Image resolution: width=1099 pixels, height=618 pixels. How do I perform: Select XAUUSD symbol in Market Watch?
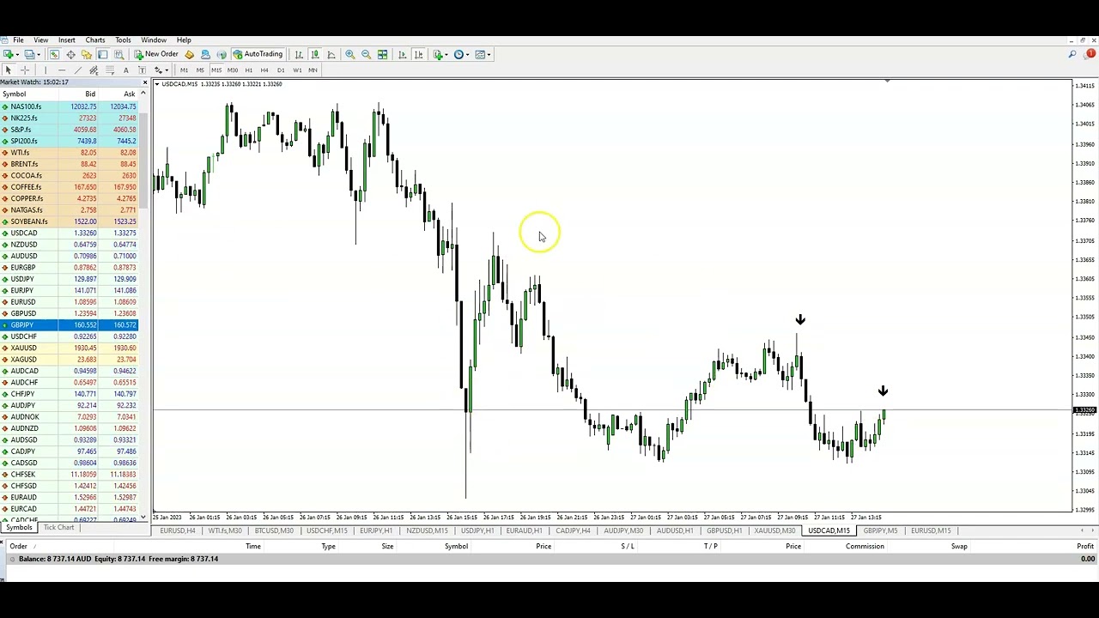pos(24,348)
